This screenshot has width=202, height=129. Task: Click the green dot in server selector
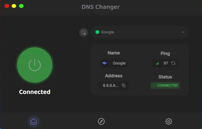pos(97,32)
